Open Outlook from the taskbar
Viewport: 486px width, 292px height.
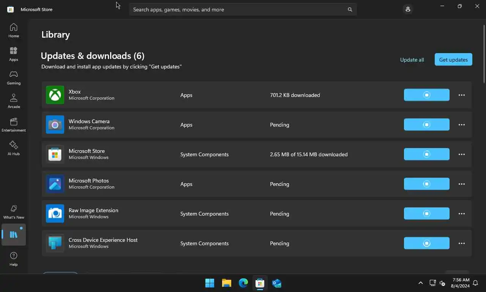click(277, 283)
